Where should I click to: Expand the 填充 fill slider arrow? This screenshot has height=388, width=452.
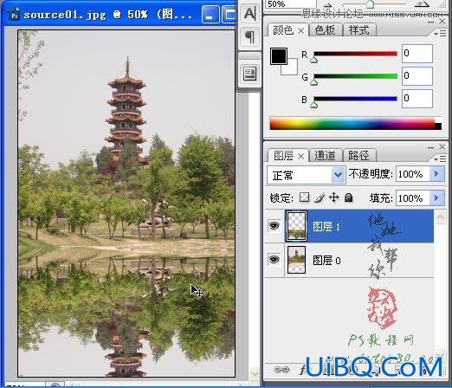[x=436, y=198]
